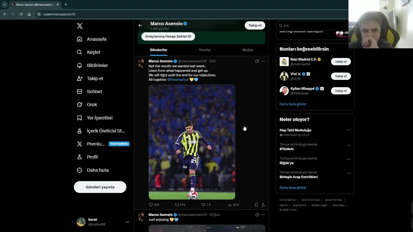Open the Asensio match photo
This screenshot has width=413, height=232.
(x=192, y=142)
